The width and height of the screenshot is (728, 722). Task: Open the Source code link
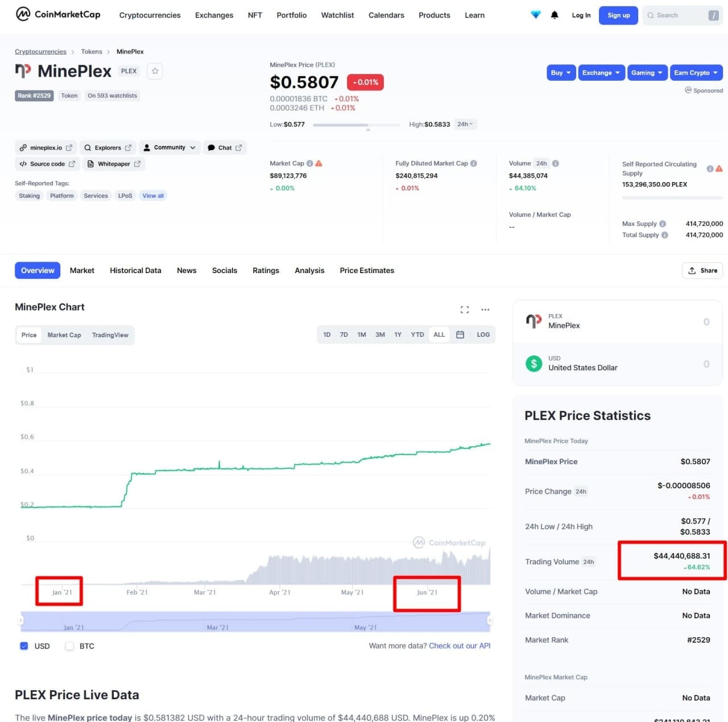click(x=47, y=164)
